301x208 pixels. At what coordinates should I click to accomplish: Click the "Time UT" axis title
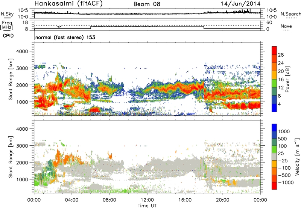147,205
